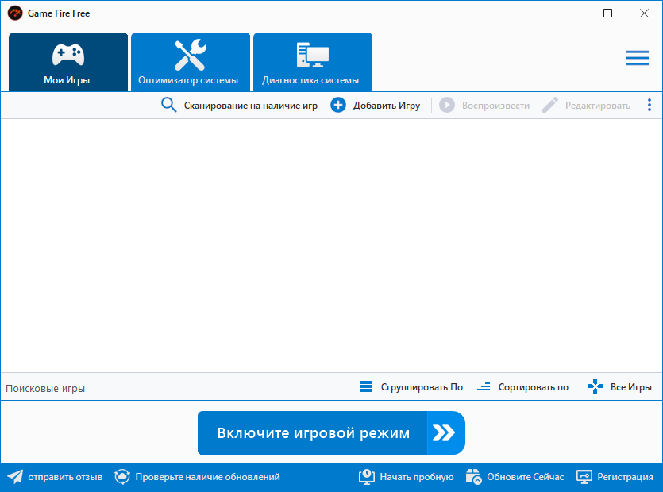Screen dimensions: 663x492
Task: Click Включите игровой режим button
Action: pos(331,432)
